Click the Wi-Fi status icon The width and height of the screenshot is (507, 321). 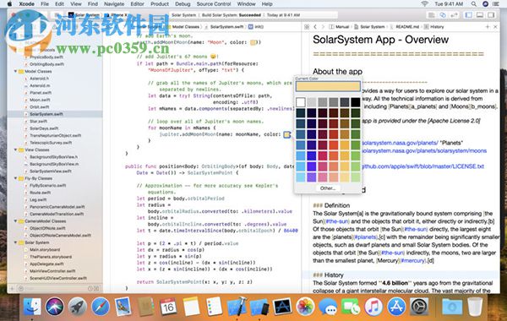tap(424, 4)
